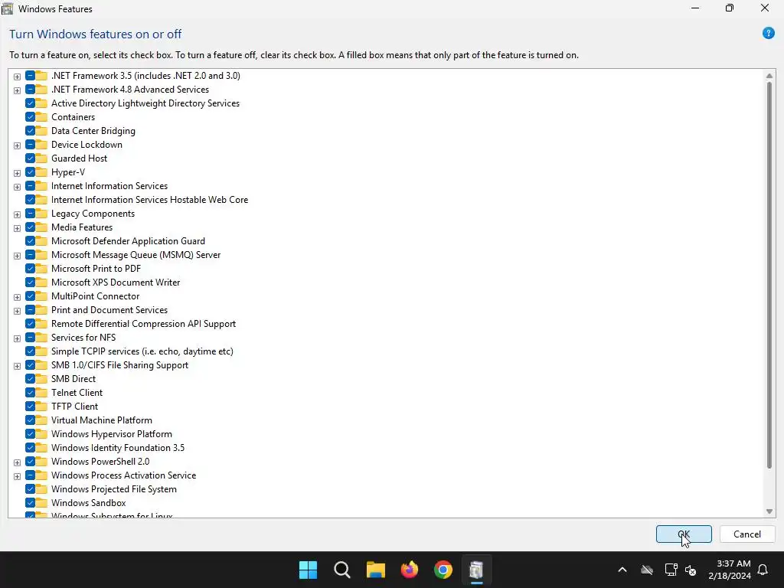The height and width of the screenshot is (588, 784).
Task: Show hidden system tray icons
Action: pos(622,570)
